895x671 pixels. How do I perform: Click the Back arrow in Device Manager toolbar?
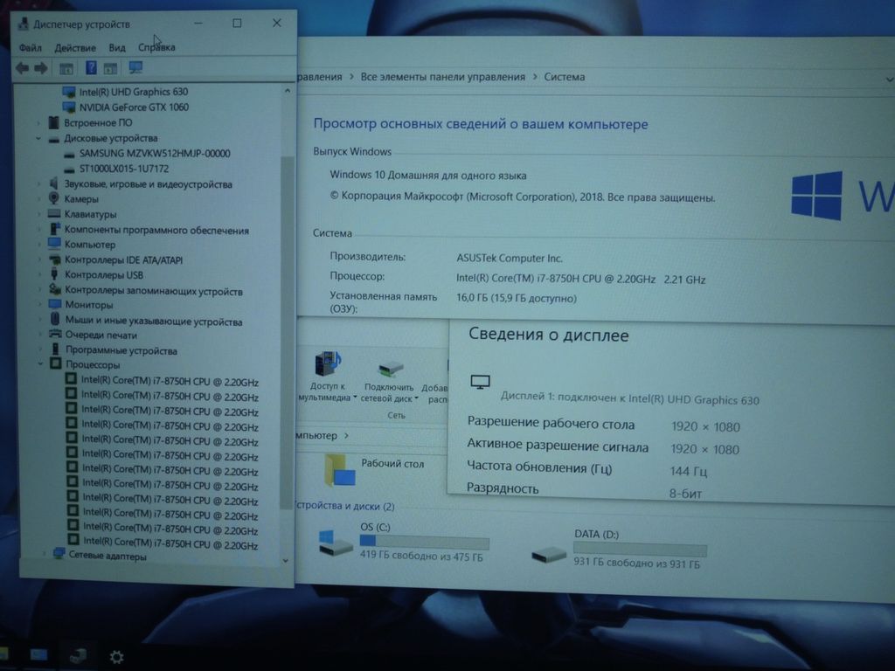point(22,68)
